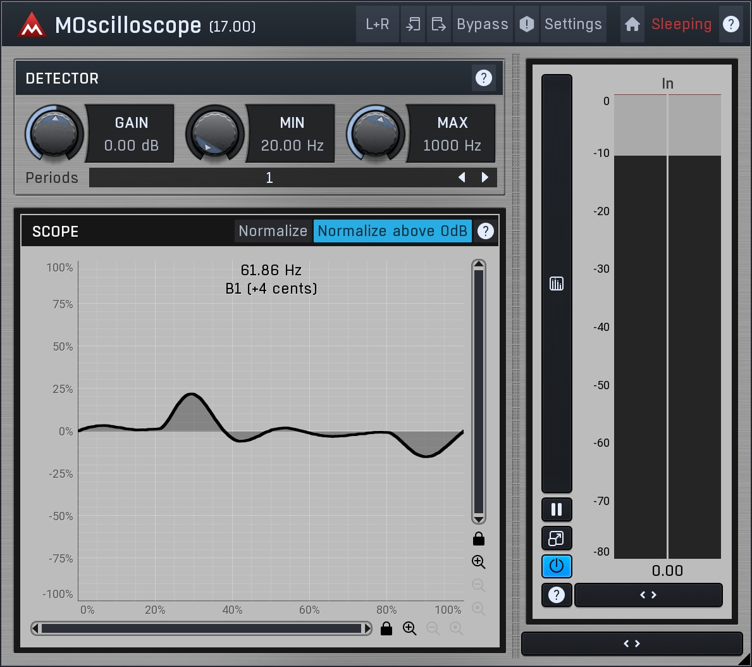Click the home icon in header
The image size is (752, 667).
[632, 24]
